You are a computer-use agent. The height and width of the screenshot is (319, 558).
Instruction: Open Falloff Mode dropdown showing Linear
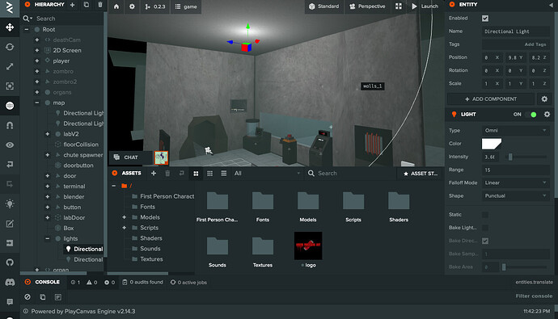click(x=515, y=183)
